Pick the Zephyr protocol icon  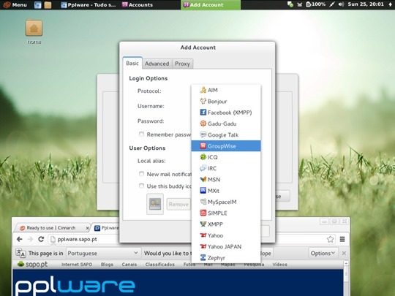[x=203, y=257]
